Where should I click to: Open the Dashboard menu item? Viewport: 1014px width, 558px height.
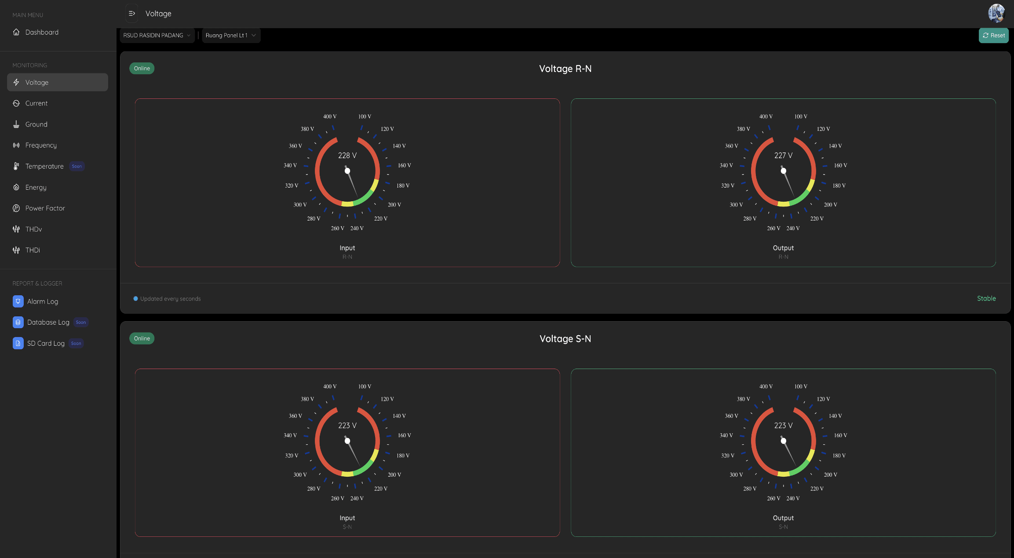click(x=58, y=32)
